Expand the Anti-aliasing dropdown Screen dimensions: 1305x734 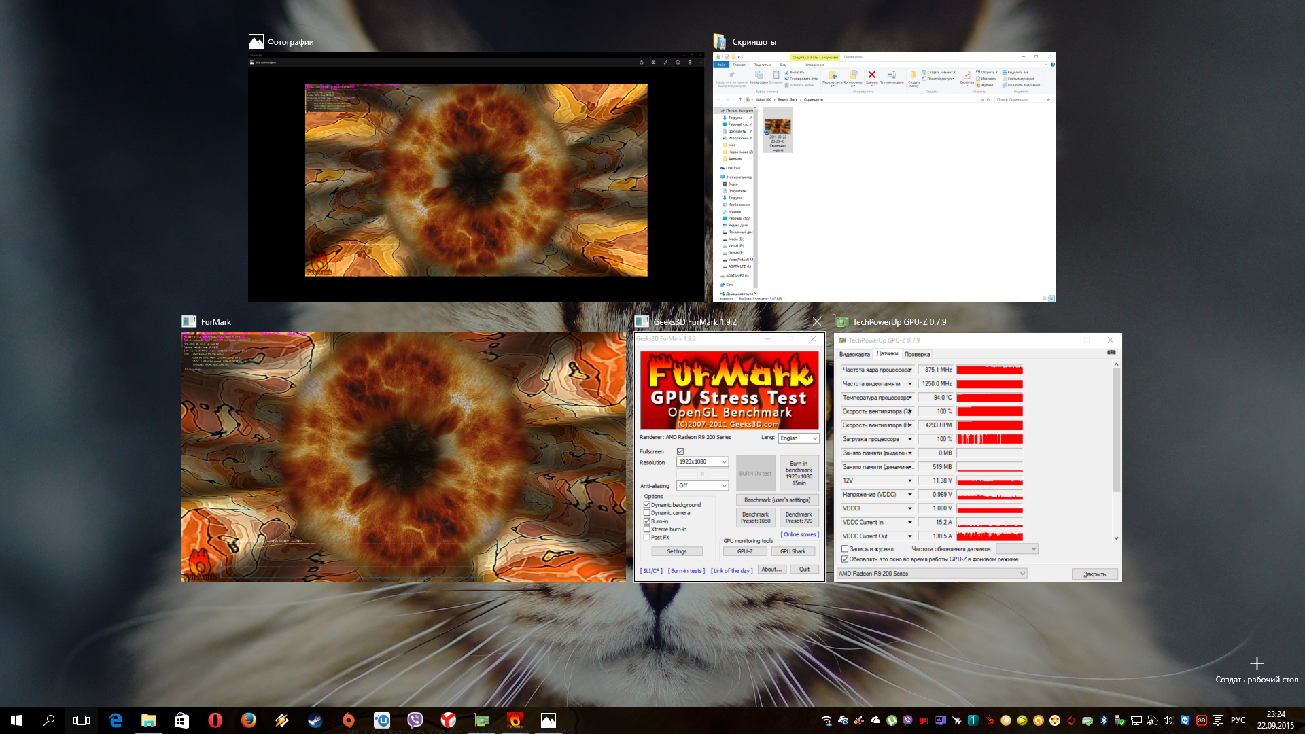tap(702, 486)
